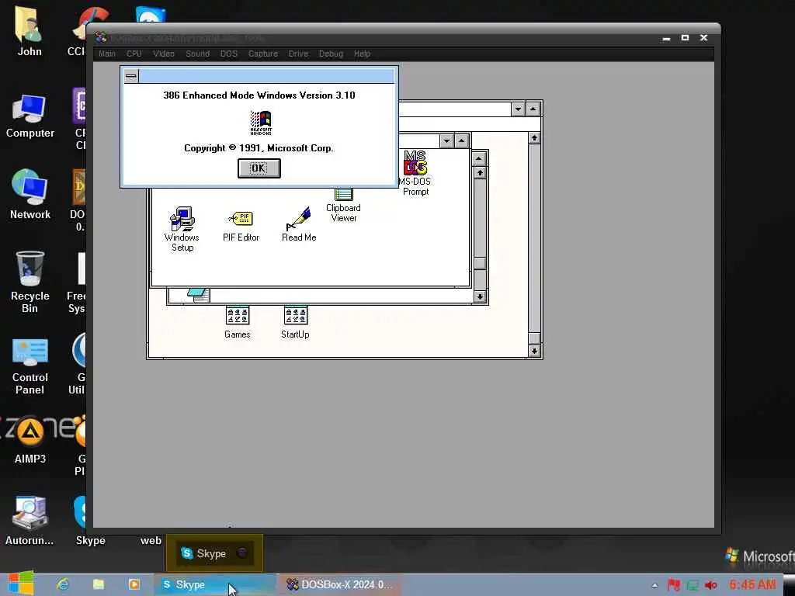Screen dimensions: 795x596
Task: Open the StartUp program group
Action: pos(295,322)
